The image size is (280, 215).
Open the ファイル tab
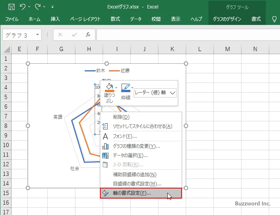pyautogui.click(x=12, y=19)
